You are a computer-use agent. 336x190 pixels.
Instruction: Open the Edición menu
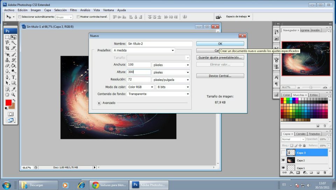pos(22,10)
